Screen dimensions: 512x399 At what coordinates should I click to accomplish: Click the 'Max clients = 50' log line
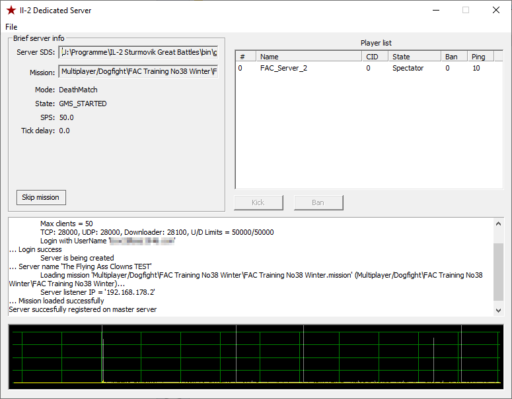(x=67, y=224)
